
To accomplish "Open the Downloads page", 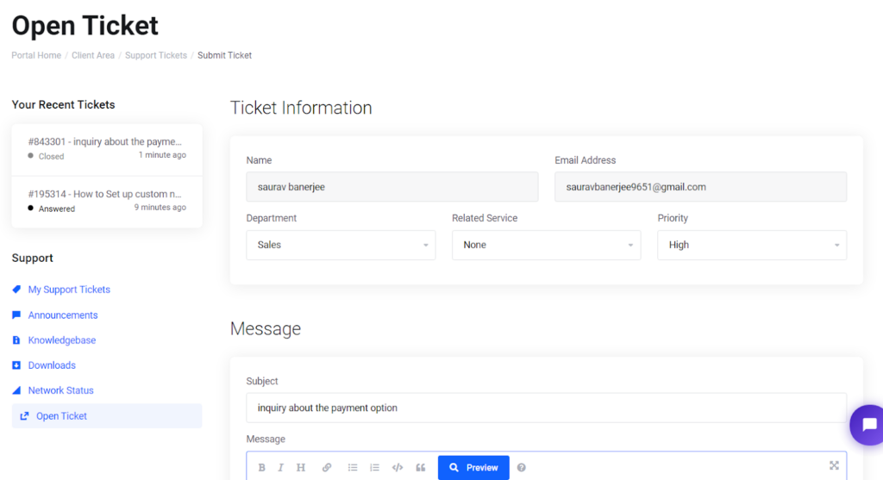I will click(x=52, y=365).
